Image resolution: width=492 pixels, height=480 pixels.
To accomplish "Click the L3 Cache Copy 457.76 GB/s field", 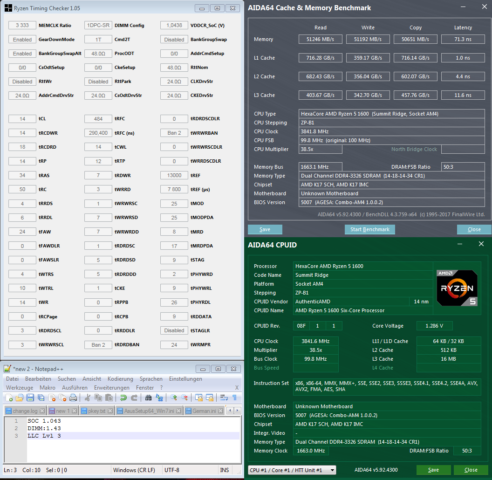I will pos(416,95).
